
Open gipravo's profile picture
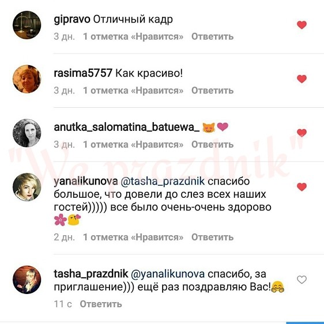(27, 25)
